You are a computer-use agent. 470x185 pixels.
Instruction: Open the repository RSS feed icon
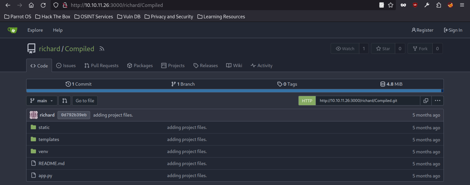coord(102,49)
